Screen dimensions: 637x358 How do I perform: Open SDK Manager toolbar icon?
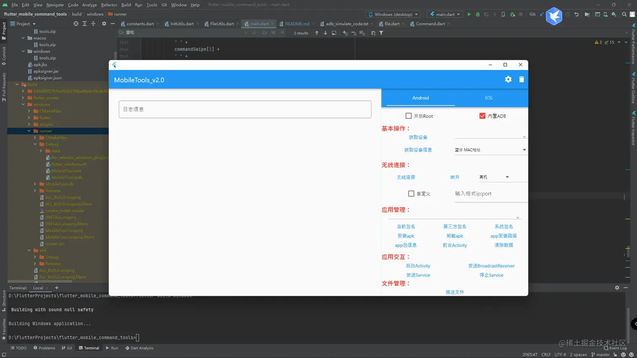pyautogui.click(x=614, y=14)
